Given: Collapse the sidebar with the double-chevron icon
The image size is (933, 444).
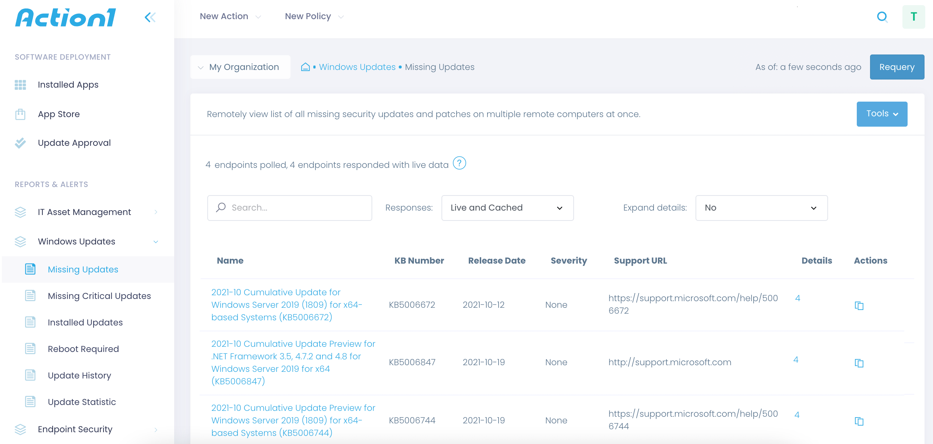Looking at the screenshot, I should pos(150,17).
